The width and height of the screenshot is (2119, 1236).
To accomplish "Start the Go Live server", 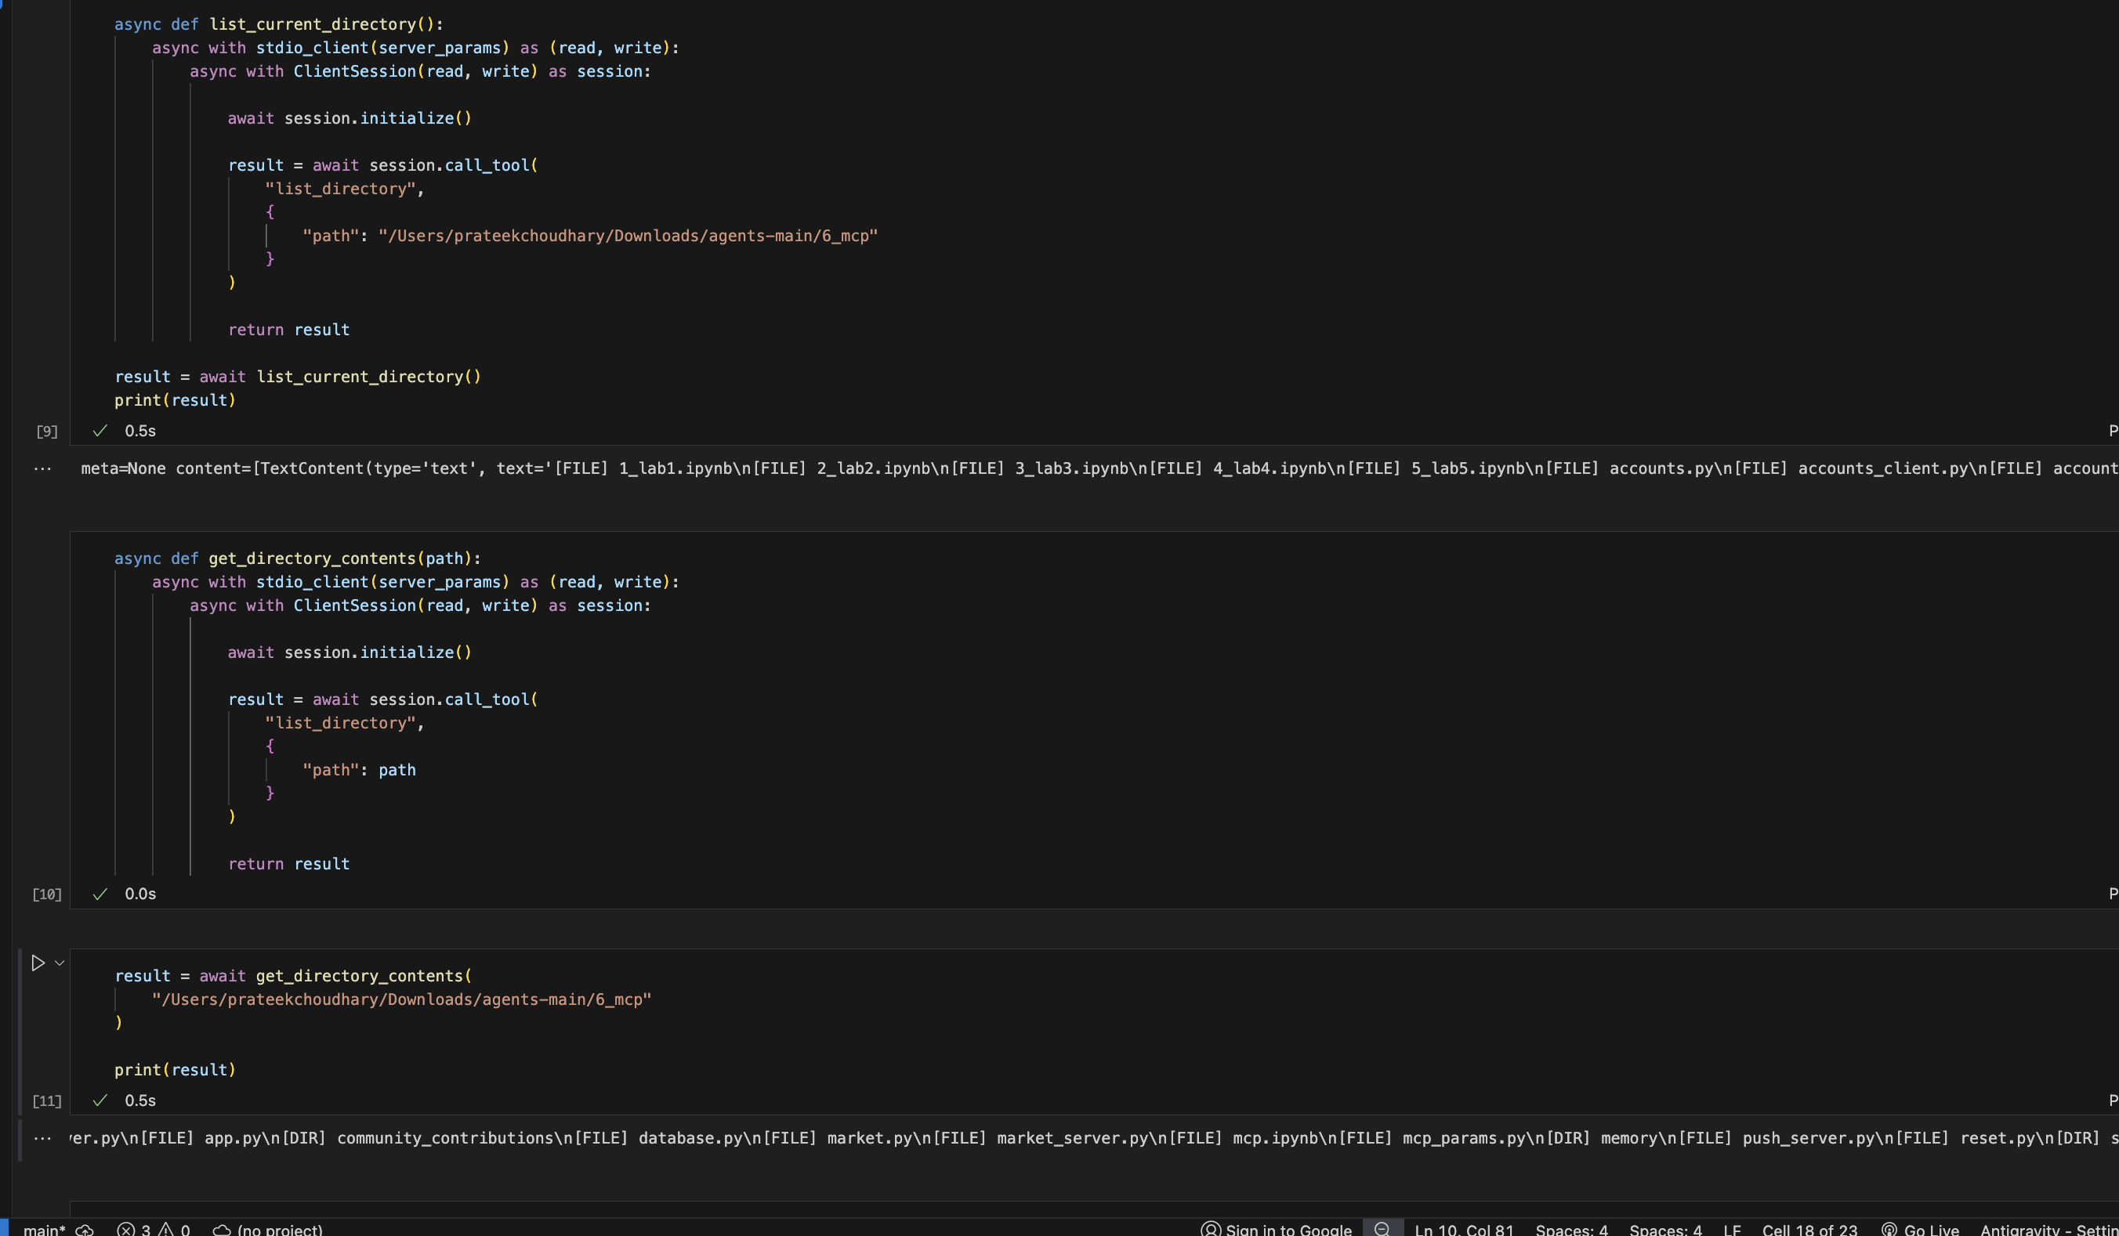I will pos(1920,1229).
